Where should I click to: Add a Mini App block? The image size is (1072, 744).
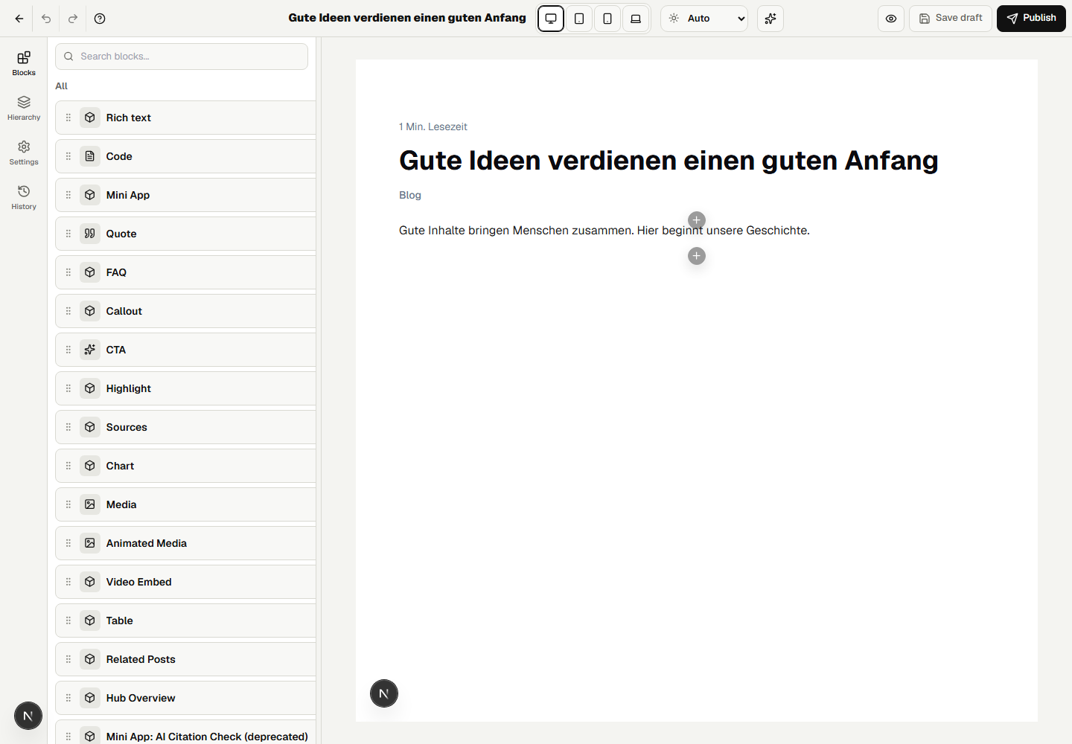point(186,195)
